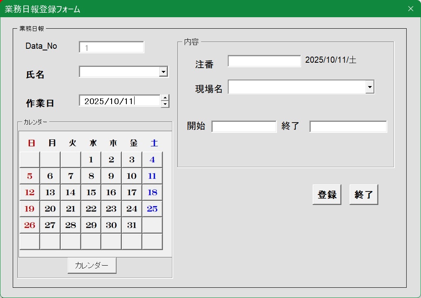Click into the 注番 text field
The height and width of the screenshot is (298, 421).
[264, 61]
